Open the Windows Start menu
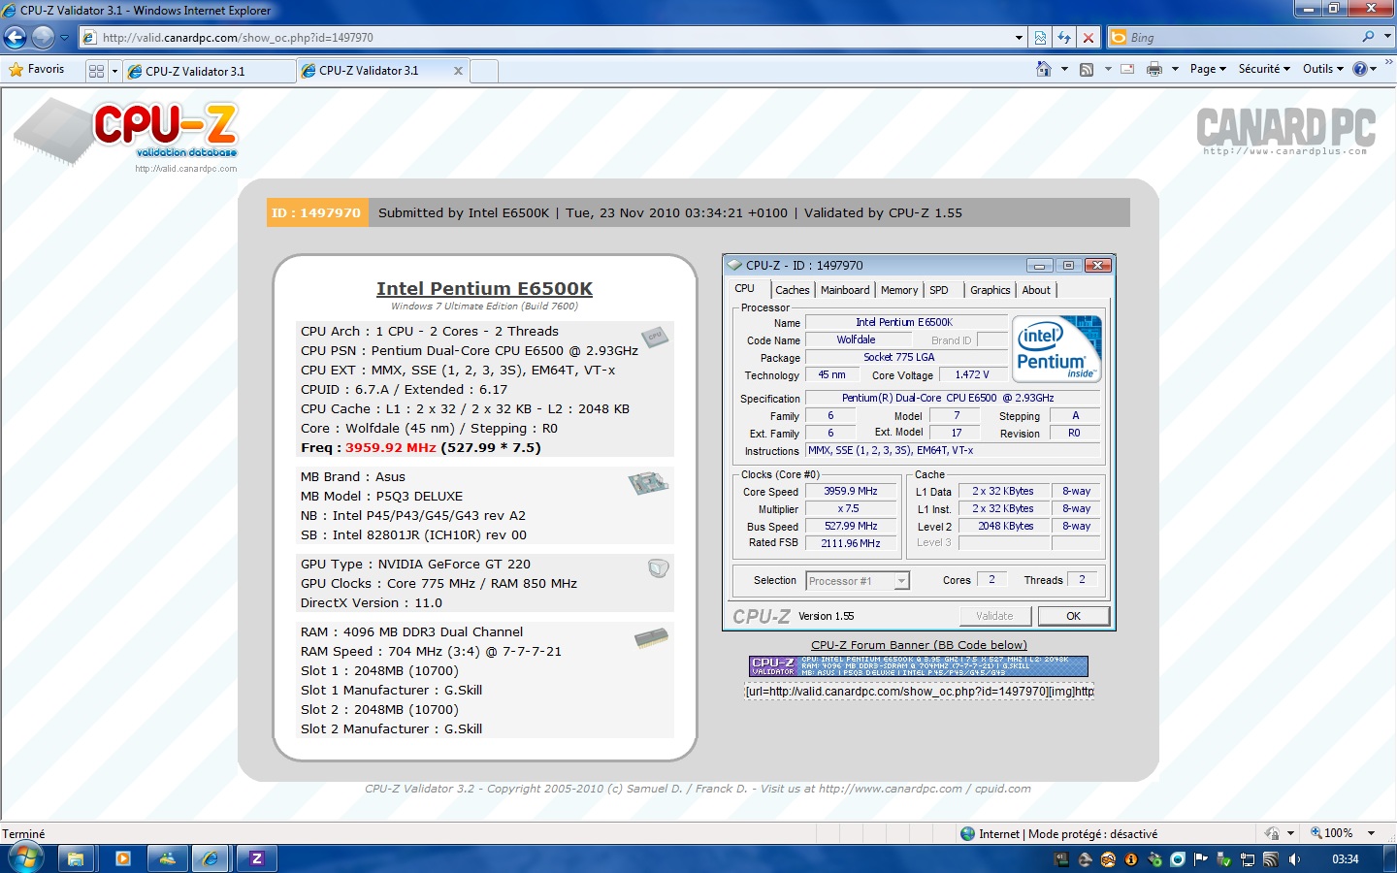This screenshot has height=873, width=1397. point(26,858)
